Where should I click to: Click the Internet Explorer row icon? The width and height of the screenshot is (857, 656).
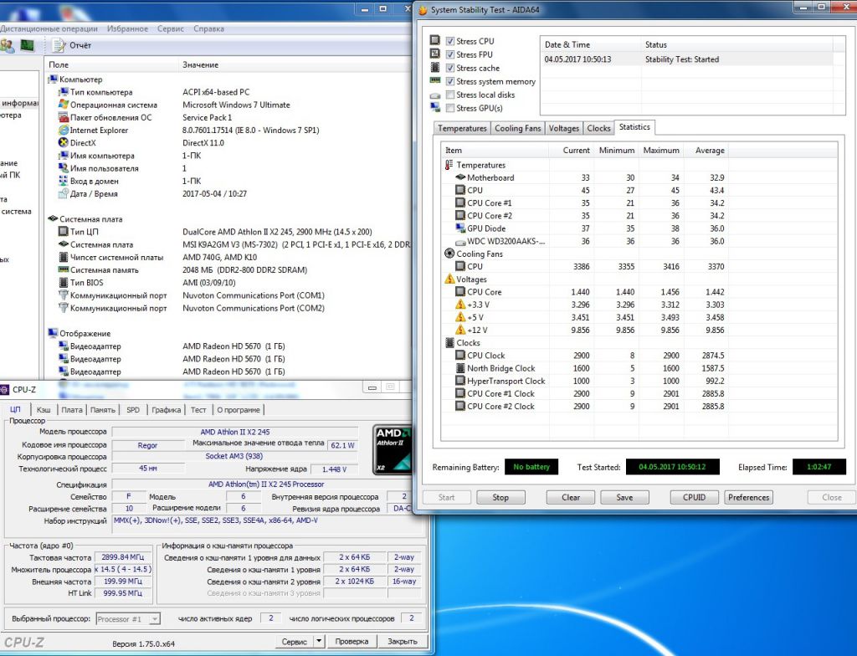tap(64, 130)
